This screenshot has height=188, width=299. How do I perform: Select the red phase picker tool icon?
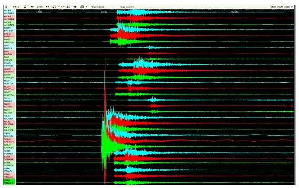pos(54,7)
